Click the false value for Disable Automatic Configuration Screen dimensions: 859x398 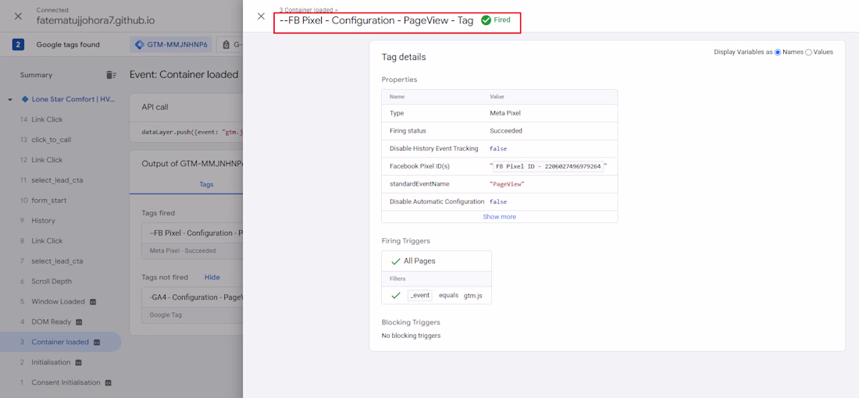(498, 201)
